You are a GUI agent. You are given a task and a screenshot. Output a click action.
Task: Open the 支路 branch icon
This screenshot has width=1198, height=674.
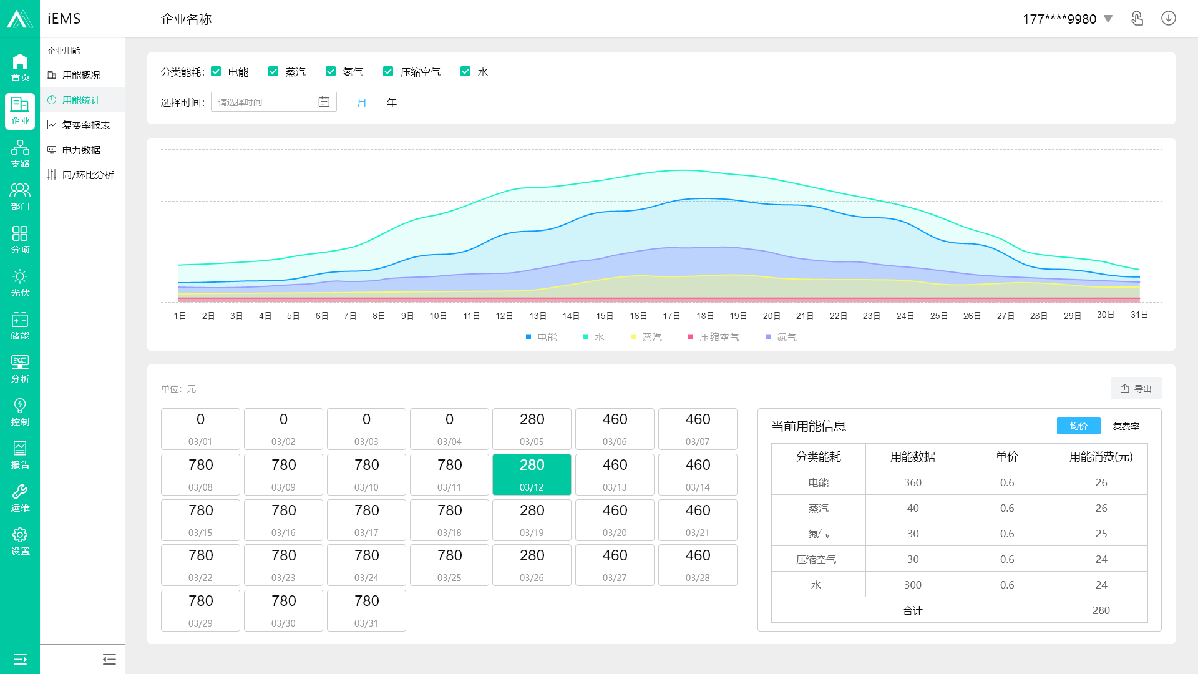click(x=20, y=154)
